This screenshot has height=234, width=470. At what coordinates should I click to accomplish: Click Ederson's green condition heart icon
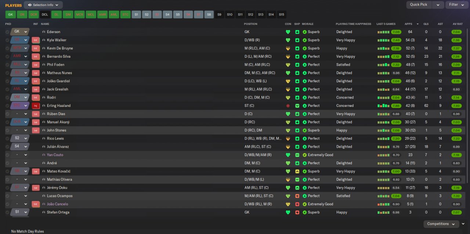pos(288,32)
